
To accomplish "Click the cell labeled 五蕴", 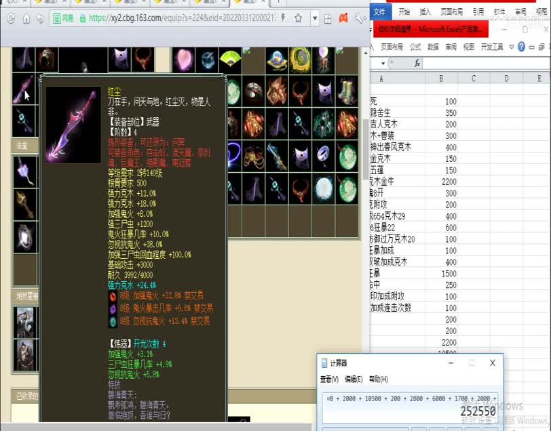I will pyautogui.click(x=398, y=170).
